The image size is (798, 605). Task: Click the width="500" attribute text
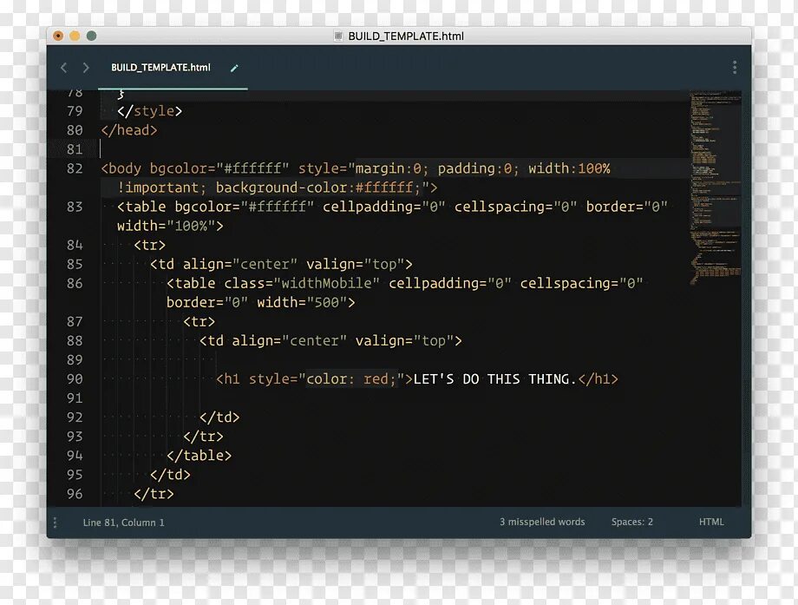coord(302,302)
